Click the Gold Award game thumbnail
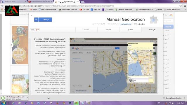Screen dimensions: 187x105 click(20, 45)
